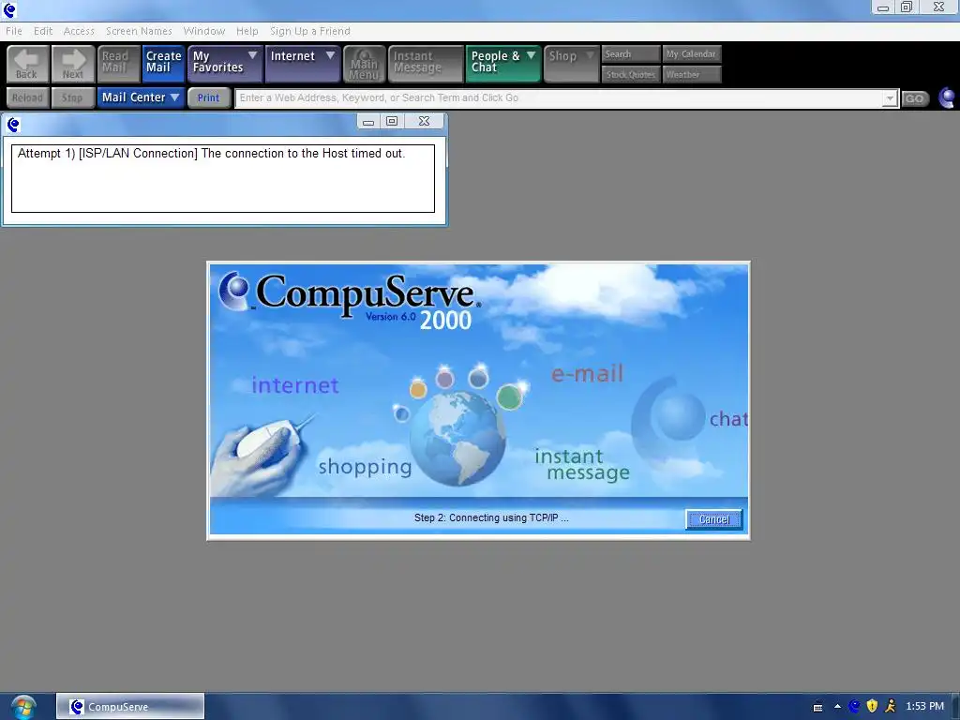
Task: Open the address bar history dropdown arrow
Action: 891,98
